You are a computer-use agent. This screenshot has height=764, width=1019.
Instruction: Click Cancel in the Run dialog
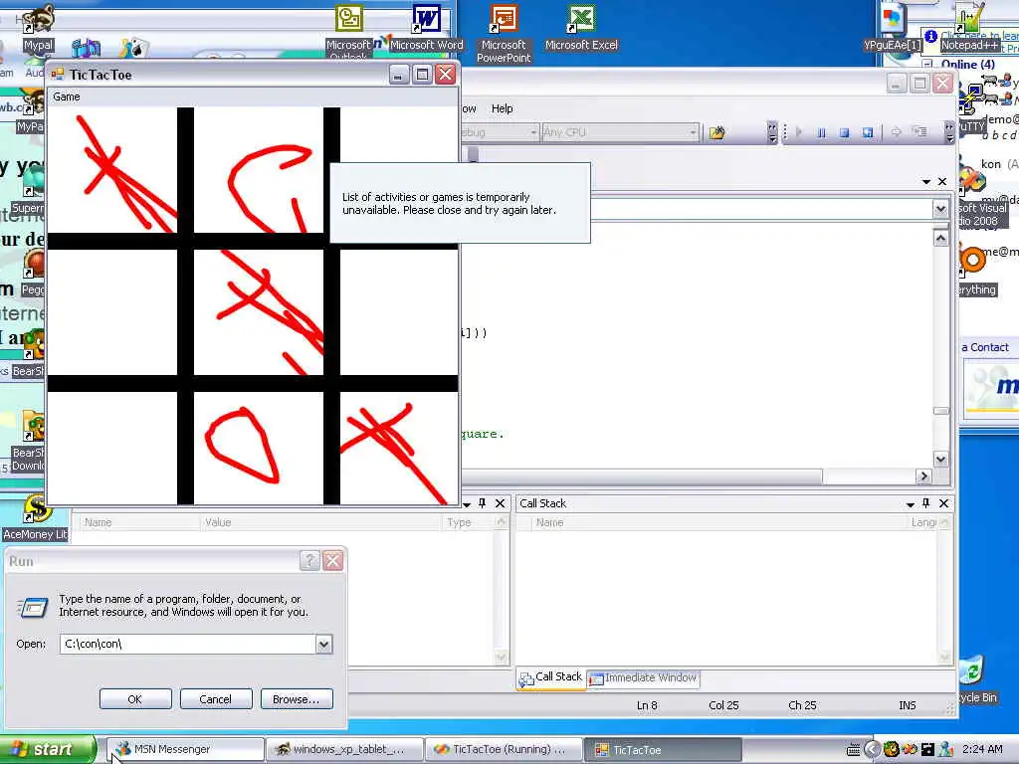[215, 699]
